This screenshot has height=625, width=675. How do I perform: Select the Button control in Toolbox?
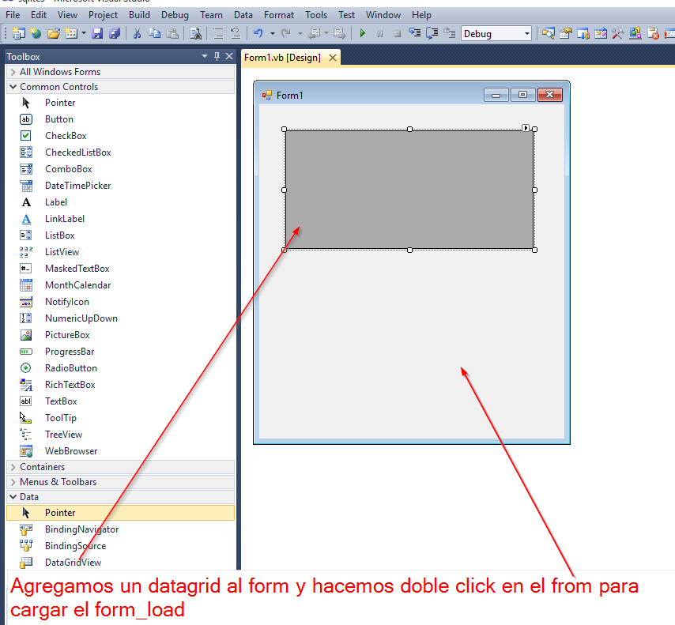click(x=120, y=119)
